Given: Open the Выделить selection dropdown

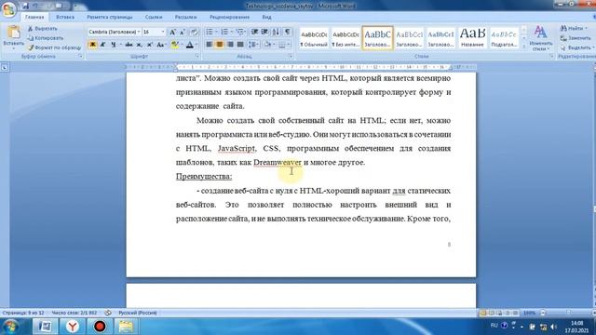Looking at the screenshot, I should tap(576, 47).
